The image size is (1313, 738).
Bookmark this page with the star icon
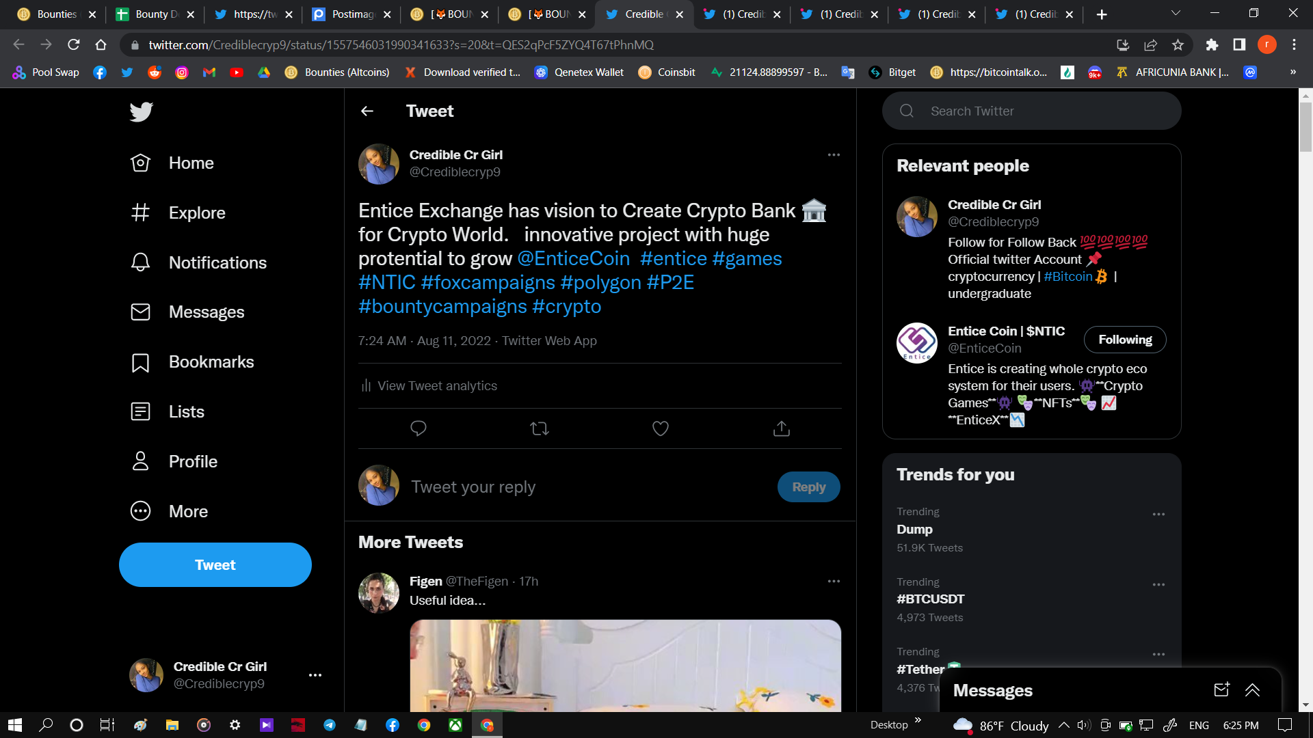point(1178,45)
